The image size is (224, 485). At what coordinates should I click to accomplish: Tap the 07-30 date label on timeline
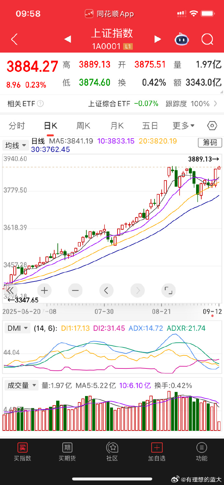point(104,311)
